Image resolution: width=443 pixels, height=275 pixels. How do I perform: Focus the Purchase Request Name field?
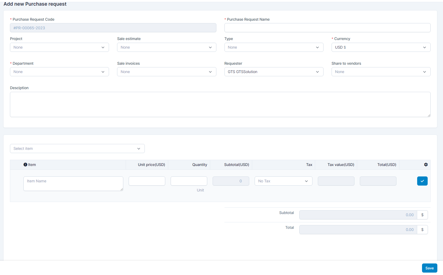(x=327, y=28)
